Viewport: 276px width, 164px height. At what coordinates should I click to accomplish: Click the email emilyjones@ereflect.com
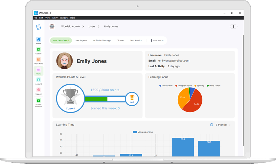pyautogui.click(x=174, y=61)
